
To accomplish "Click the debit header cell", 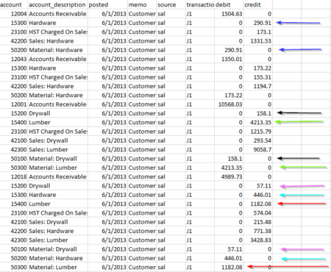I will point(229,4).
